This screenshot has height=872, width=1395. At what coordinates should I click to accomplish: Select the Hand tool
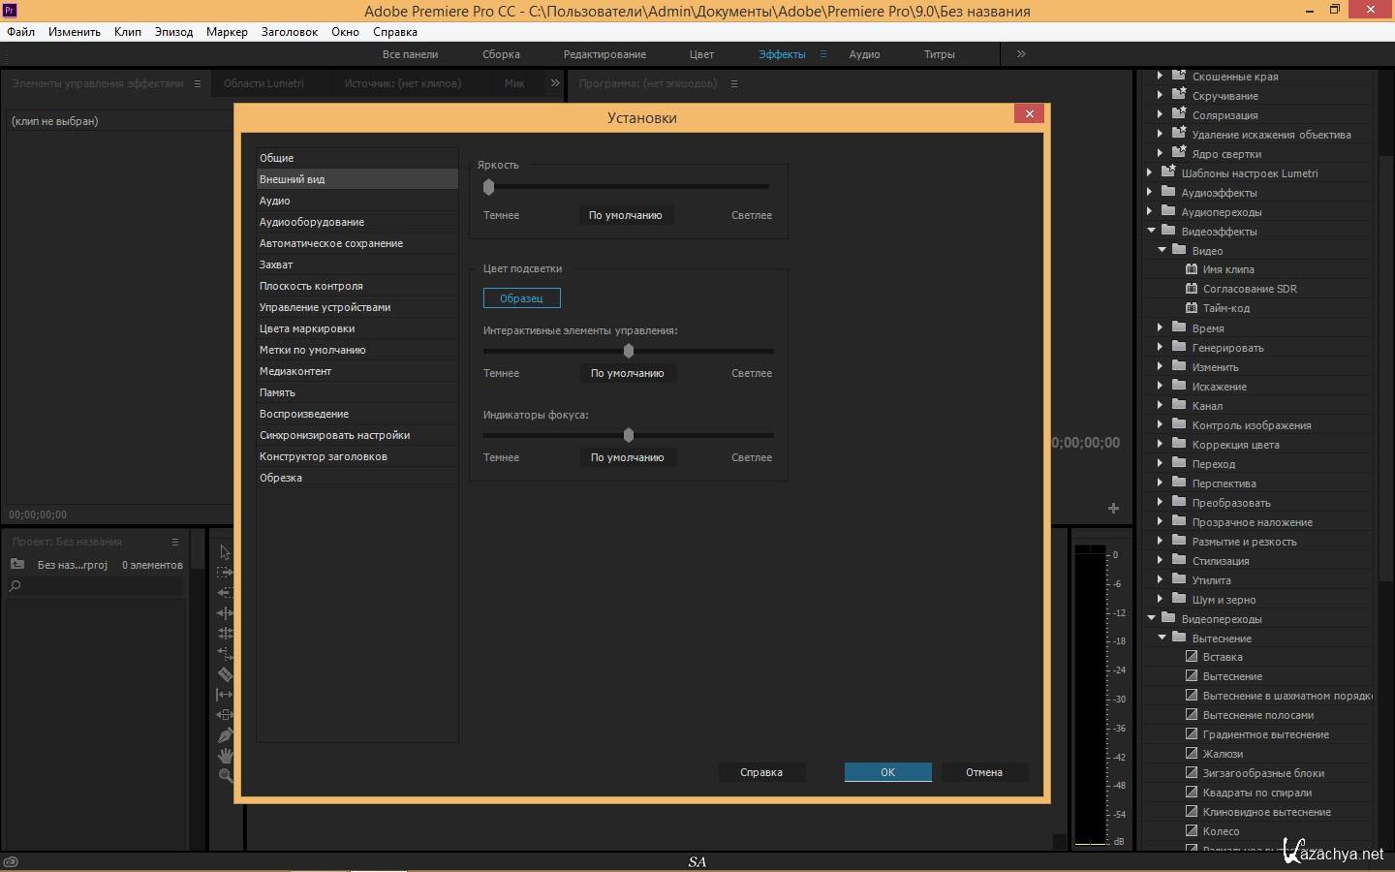pyautogui.click(x=225, y=756)
